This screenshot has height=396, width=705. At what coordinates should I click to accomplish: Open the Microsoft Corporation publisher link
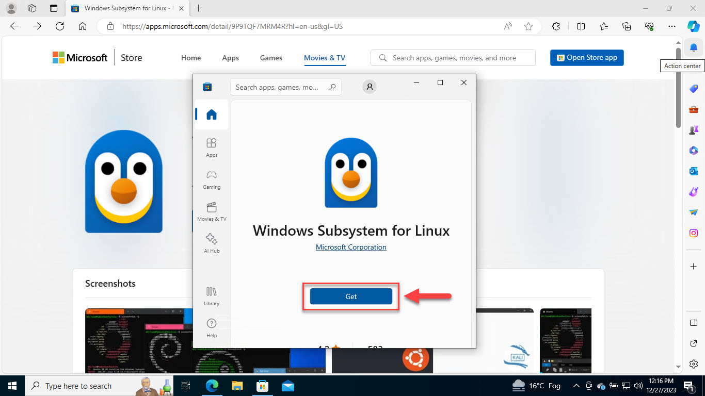point(351,247)
